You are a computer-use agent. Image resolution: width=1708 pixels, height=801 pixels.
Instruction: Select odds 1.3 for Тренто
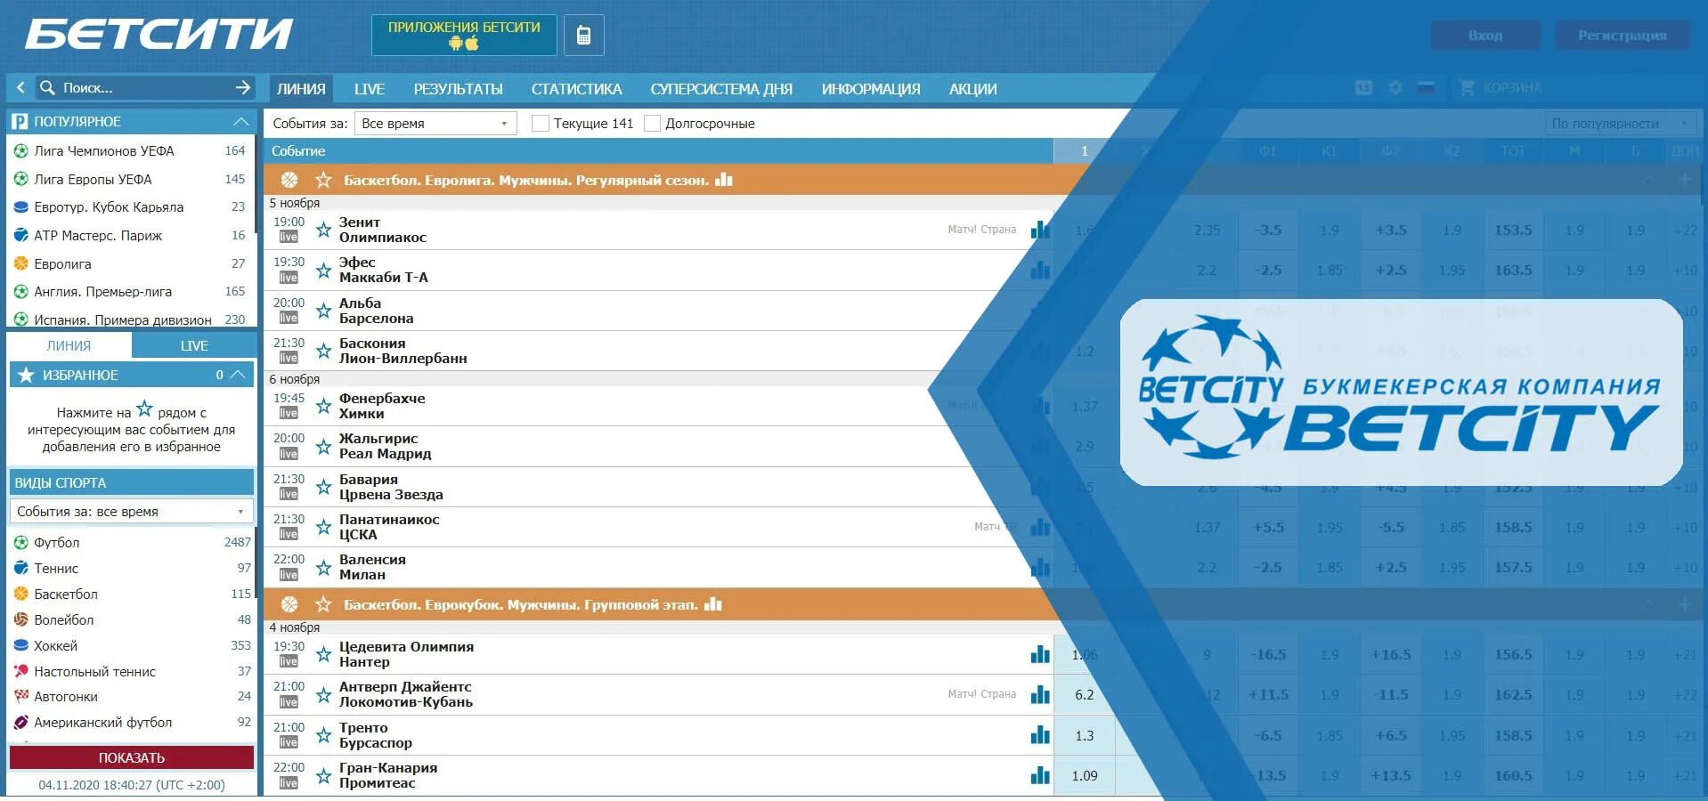pyautogui.click(x=1084, y=735)
